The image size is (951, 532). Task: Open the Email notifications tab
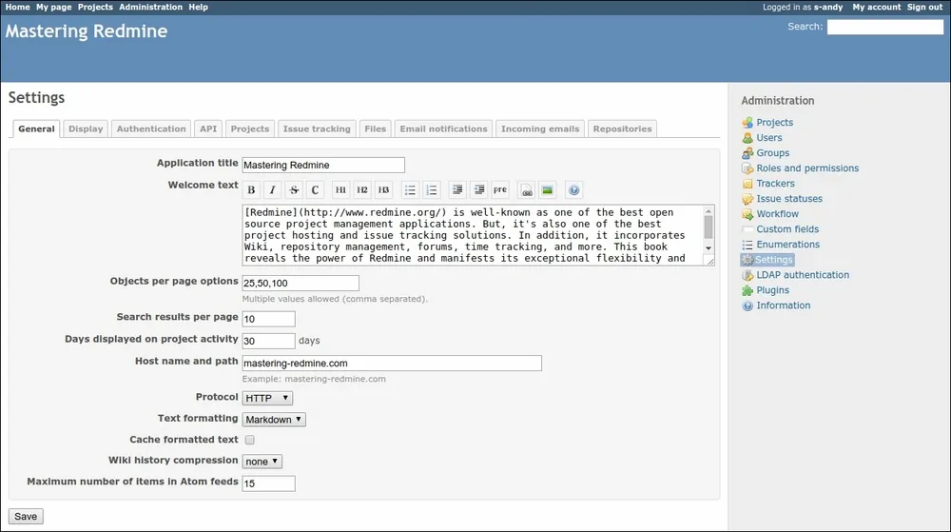[x=443, y=128]
